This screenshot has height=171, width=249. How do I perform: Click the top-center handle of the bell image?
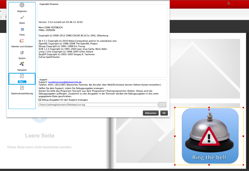pyautogui.click(x=209, y=108)
